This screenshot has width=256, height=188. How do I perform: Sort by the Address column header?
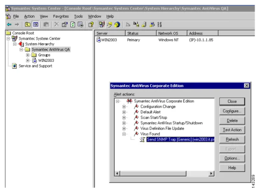(x=202, y=33)
